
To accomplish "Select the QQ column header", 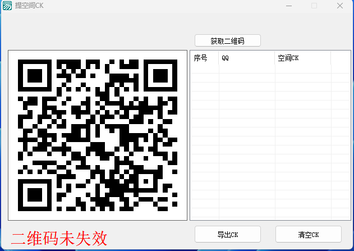I will [x=246, y=58].
